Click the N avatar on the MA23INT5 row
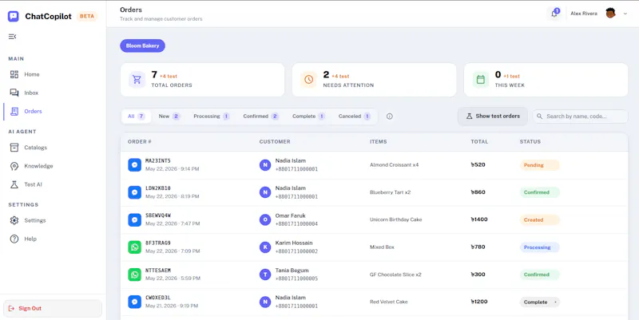Viewport: 639px width, 320px height. 265,165
